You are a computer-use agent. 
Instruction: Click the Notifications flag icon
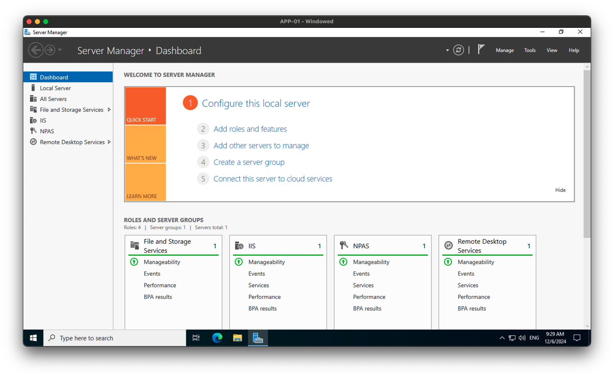pos(481,49)
